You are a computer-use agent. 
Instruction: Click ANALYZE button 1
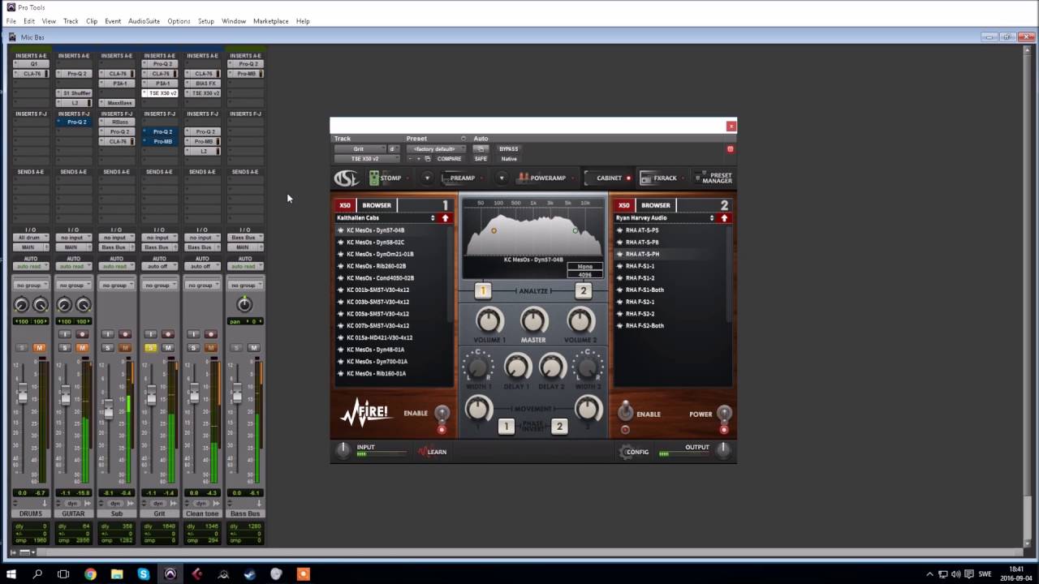[x=483, y=291]
